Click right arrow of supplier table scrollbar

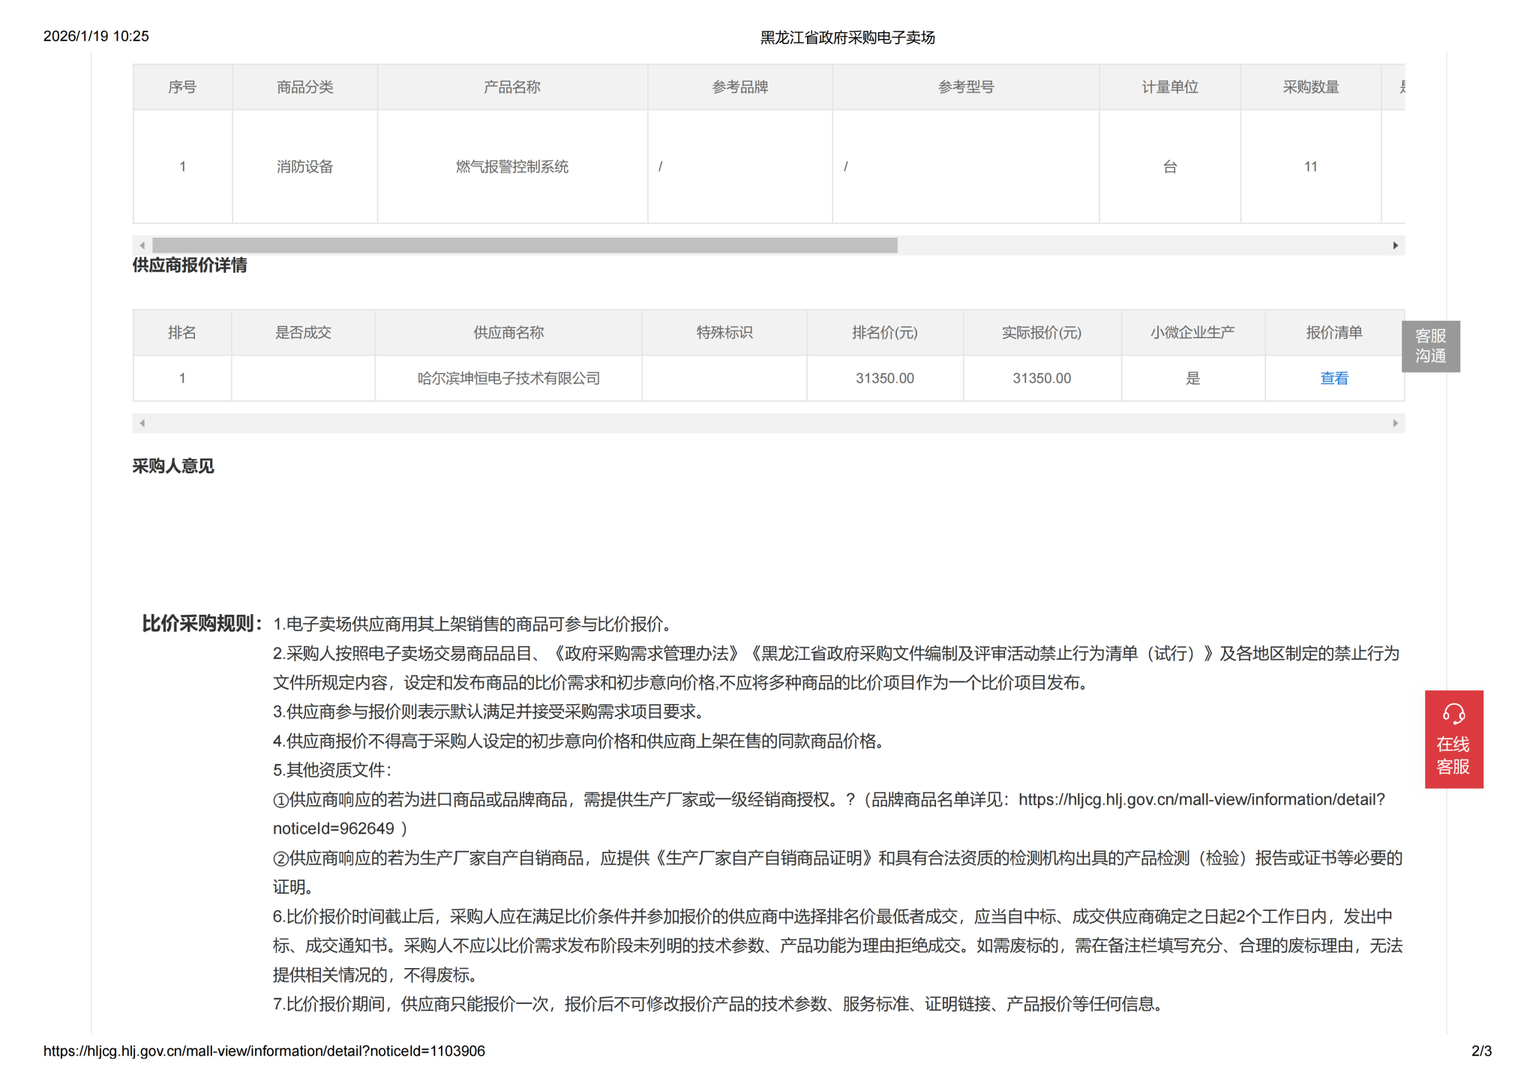coord(1395,424)
